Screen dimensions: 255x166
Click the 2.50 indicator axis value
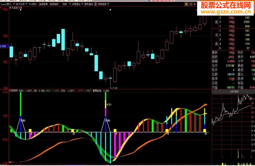[5, 92]
